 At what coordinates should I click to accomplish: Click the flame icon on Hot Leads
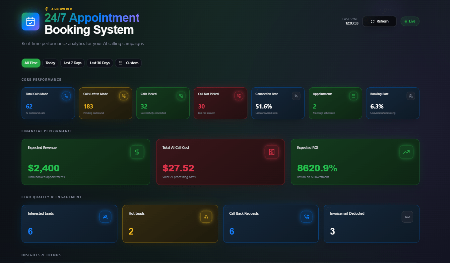click(x=206, y=217)
